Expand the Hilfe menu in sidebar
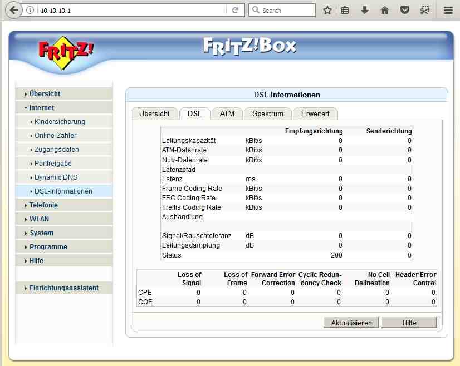Screen dimensions: 460x366 pos(64,261)
